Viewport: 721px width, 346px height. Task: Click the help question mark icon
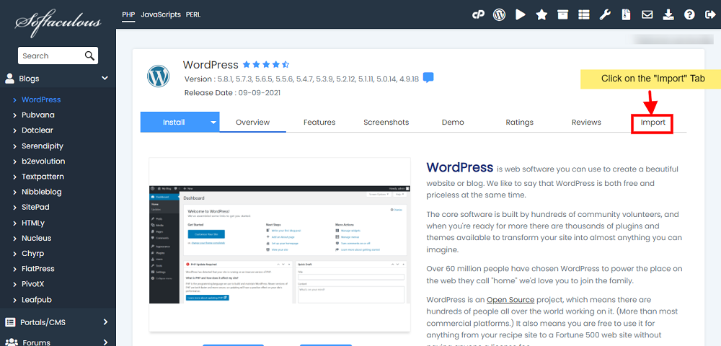[x=689, y=14]
